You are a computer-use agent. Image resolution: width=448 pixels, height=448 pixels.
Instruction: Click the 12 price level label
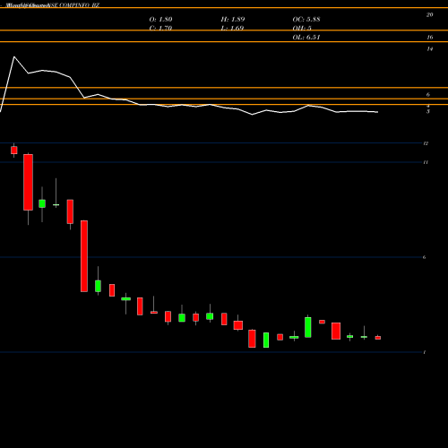tap(426, 143)
